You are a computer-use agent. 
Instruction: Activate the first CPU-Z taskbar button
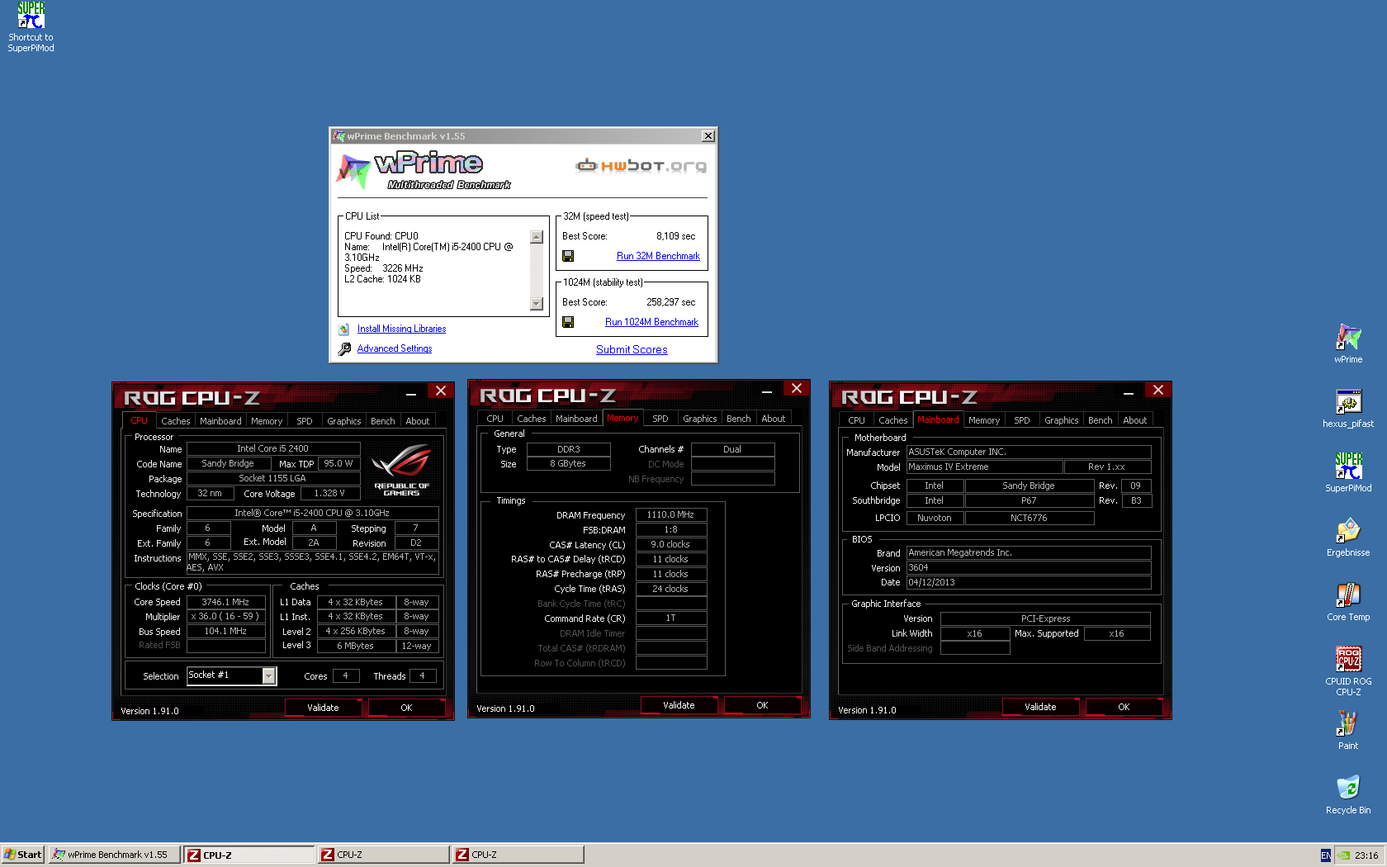click(x=249, y=855)
